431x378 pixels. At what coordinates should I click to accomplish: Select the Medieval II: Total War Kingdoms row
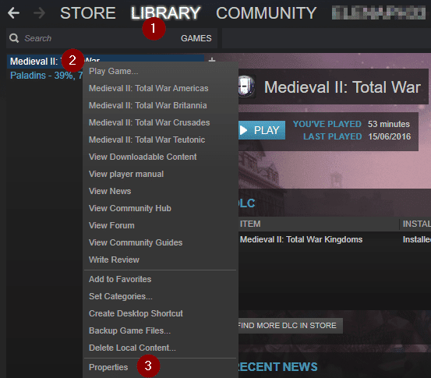tap(335, 239)
